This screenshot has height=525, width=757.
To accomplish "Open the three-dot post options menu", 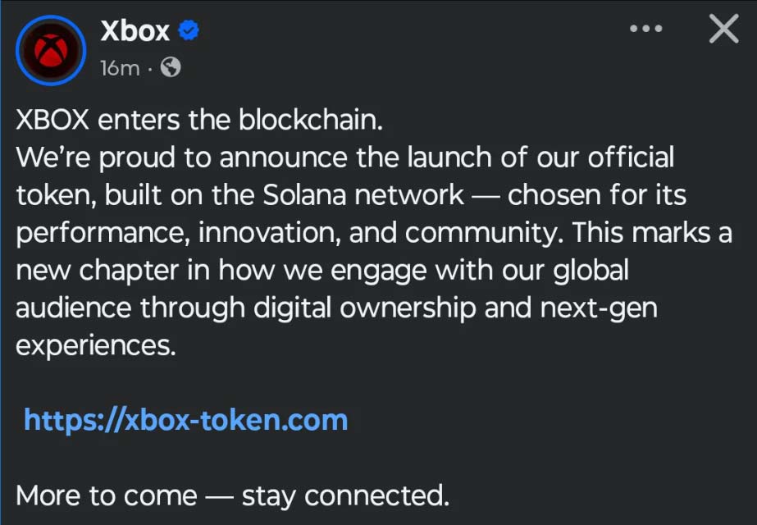I will [645, 29].
